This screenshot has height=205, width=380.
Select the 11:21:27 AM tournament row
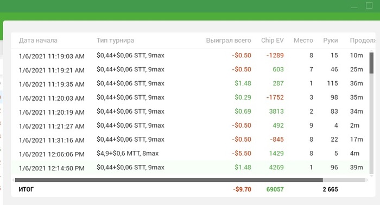pos(190,125)
